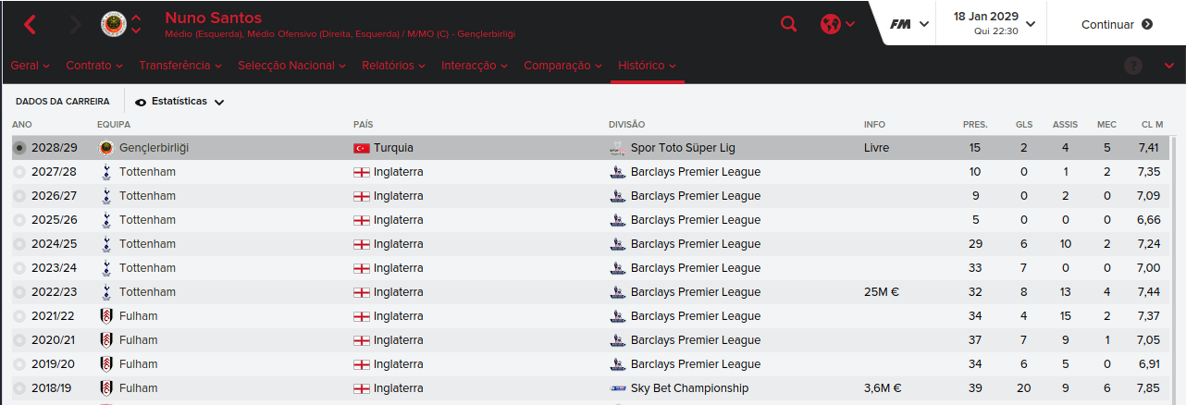Select the 2019/20 season radio button

[20, 364]
